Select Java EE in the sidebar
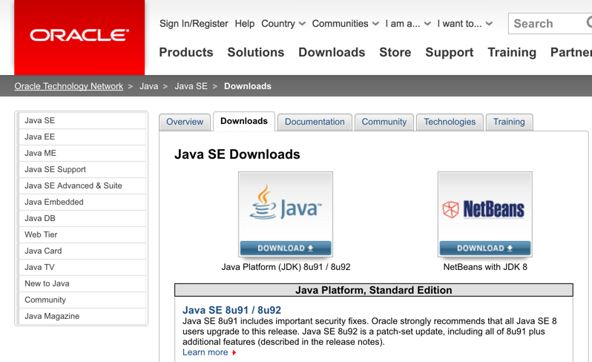The width and height of the screenshot is (592, 362). point(82,136)
